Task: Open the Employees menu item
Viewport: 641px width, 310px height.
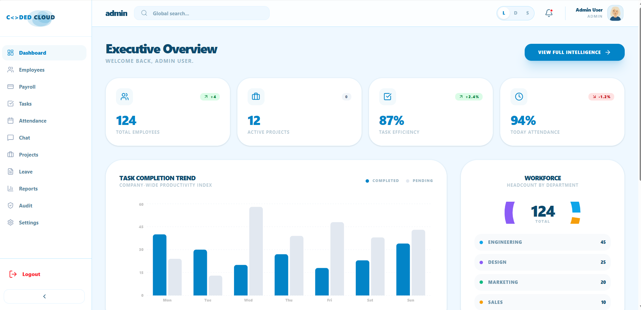Action: pyautogui.click(x=44, y=70)
